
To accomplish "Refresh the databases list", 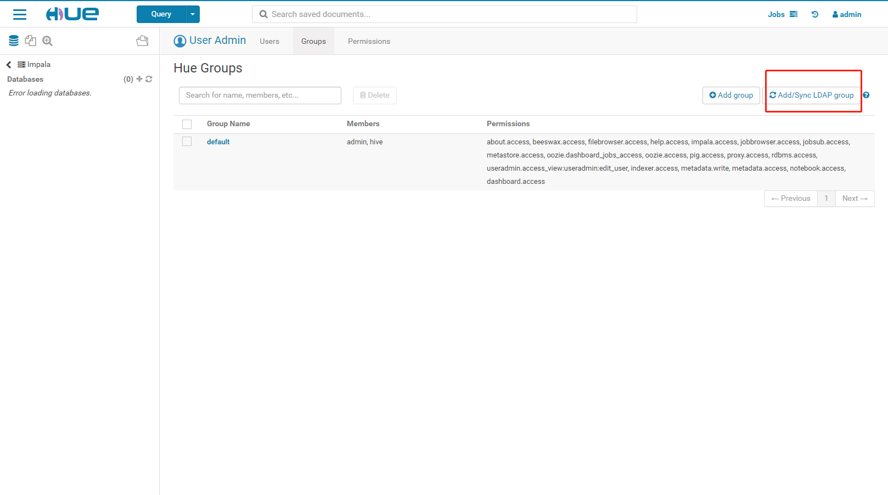I will pos(149,79).
